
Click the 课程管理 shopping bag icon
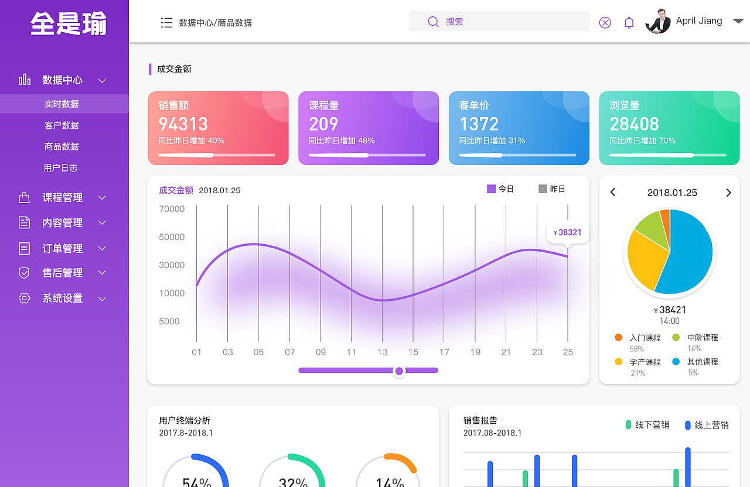24,198
